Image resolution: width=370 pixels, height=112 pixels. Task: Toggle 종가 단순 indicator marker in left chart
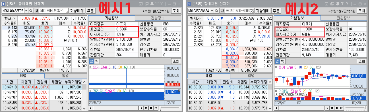pyautogui.click(x=90, y=67)
